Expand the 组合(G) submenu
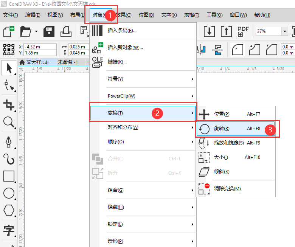This screenshot has width=295, height=247. [x=143, y=190]
